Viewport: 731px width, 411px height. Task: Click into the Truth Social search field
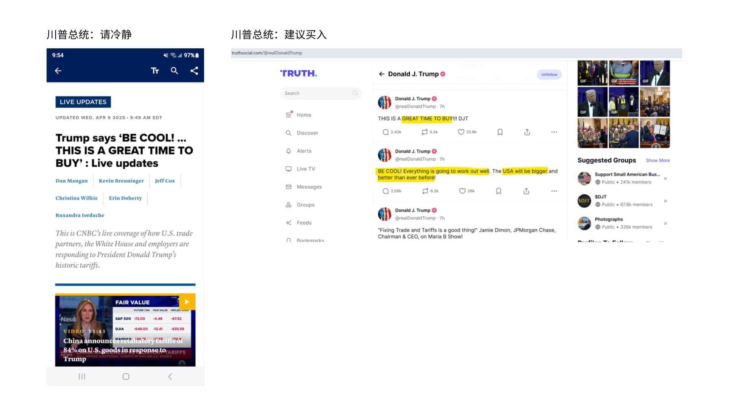tap(321, 93)
